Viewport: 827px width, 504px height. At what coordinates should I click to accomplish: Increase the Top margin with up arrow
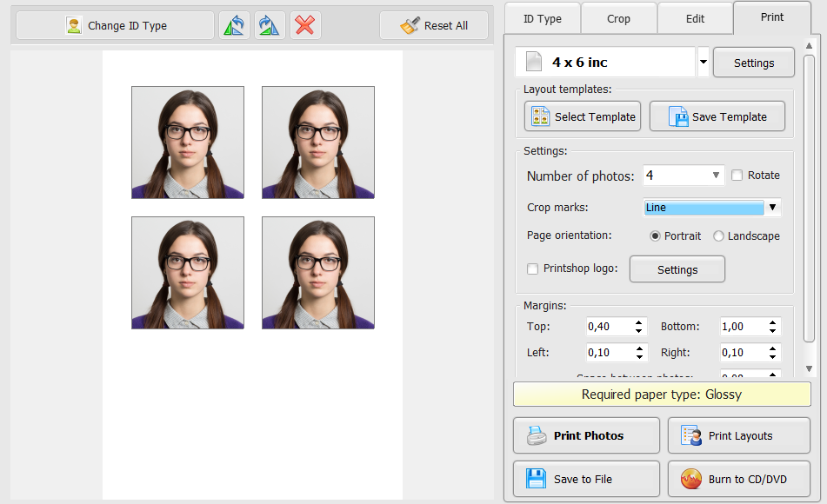638,322
